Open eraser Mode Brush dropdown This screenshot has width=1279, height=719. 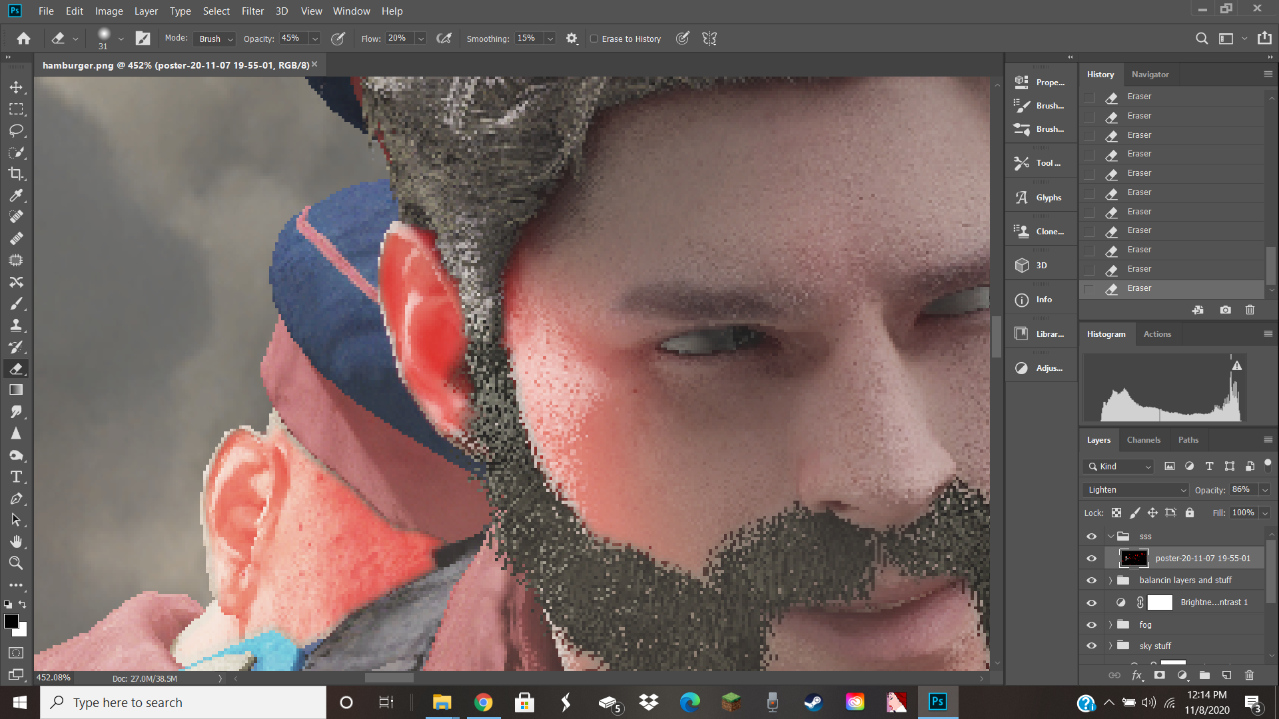click(215, 39)
